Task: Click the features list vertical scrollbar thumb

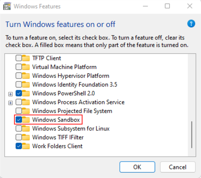Action: pyautogui.click(x=192, y=135)
